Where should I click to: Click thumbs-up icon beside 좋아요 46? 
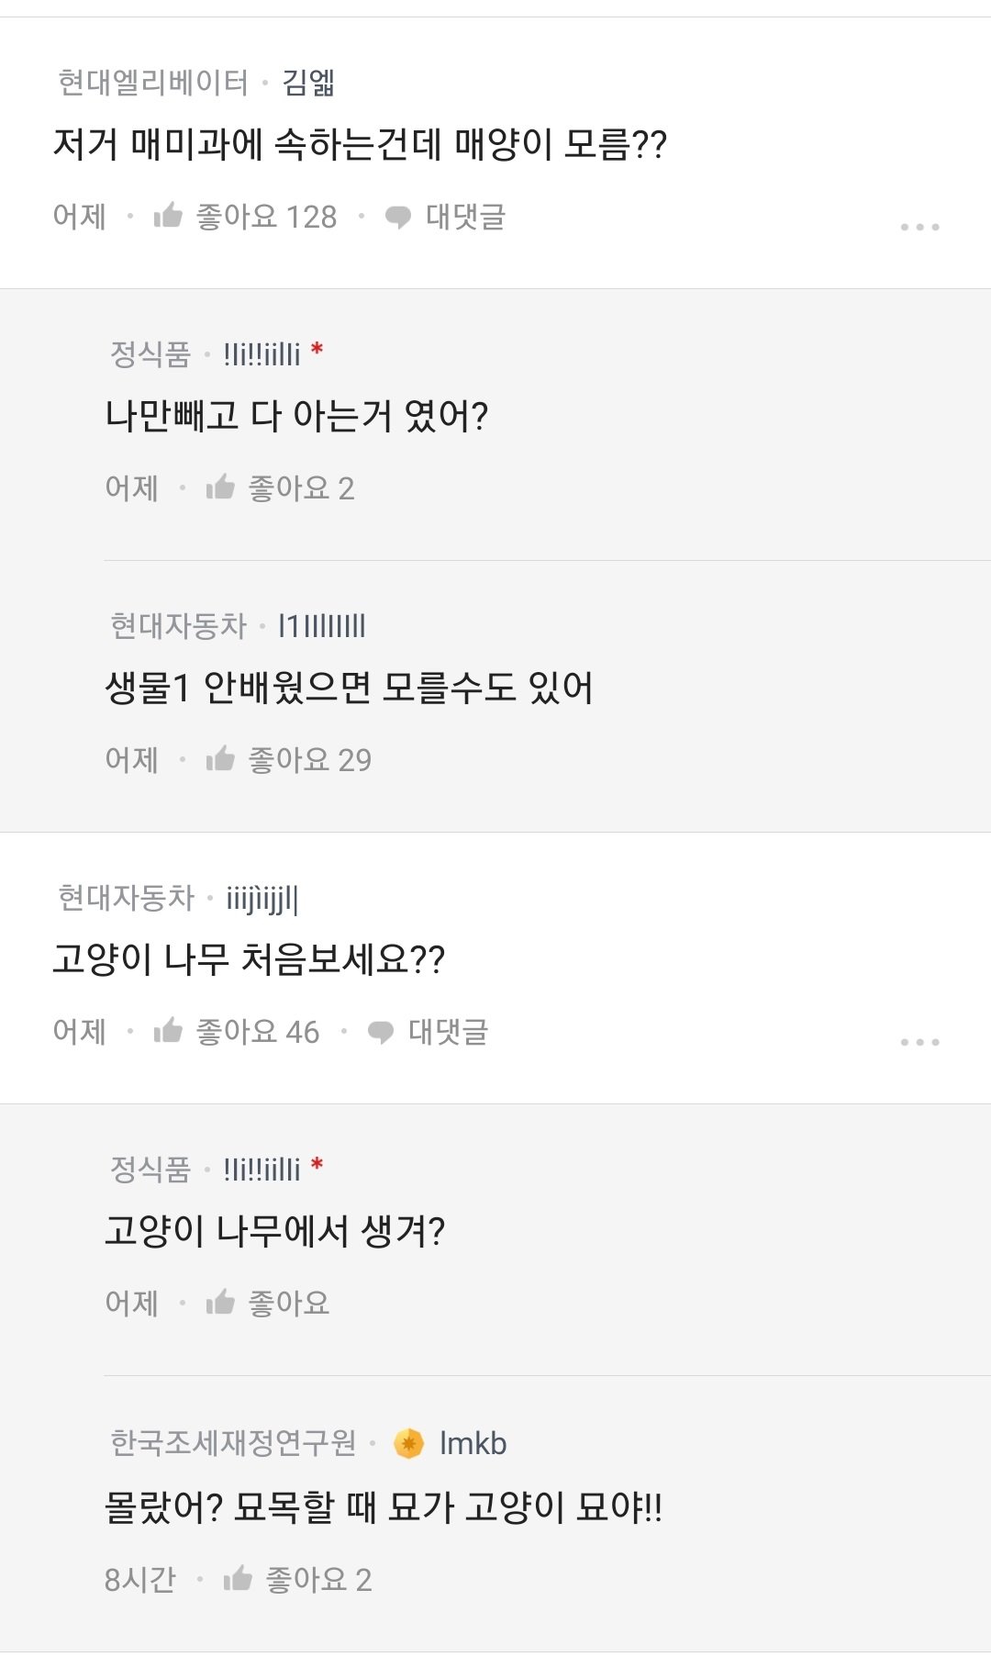(x=168, y=1031)
